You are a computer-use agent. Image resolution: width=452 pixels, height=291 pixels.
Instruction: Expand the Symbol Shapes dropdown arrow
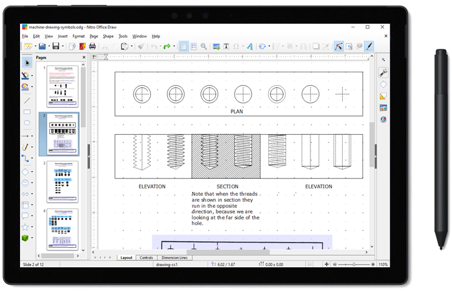tap(32, 183)
